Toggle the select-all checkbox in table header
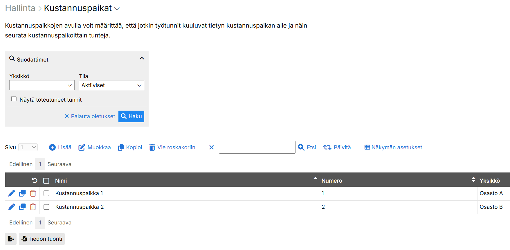The image size is (510, 250). click(x=46, y=181)
